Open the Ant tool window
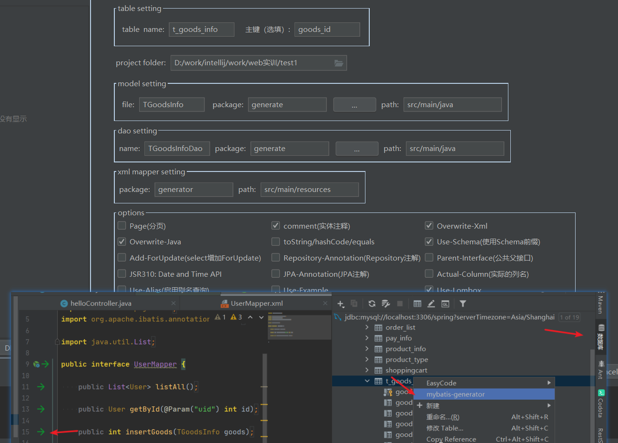This screenshot has height=443, width=618. click(601, 370)
